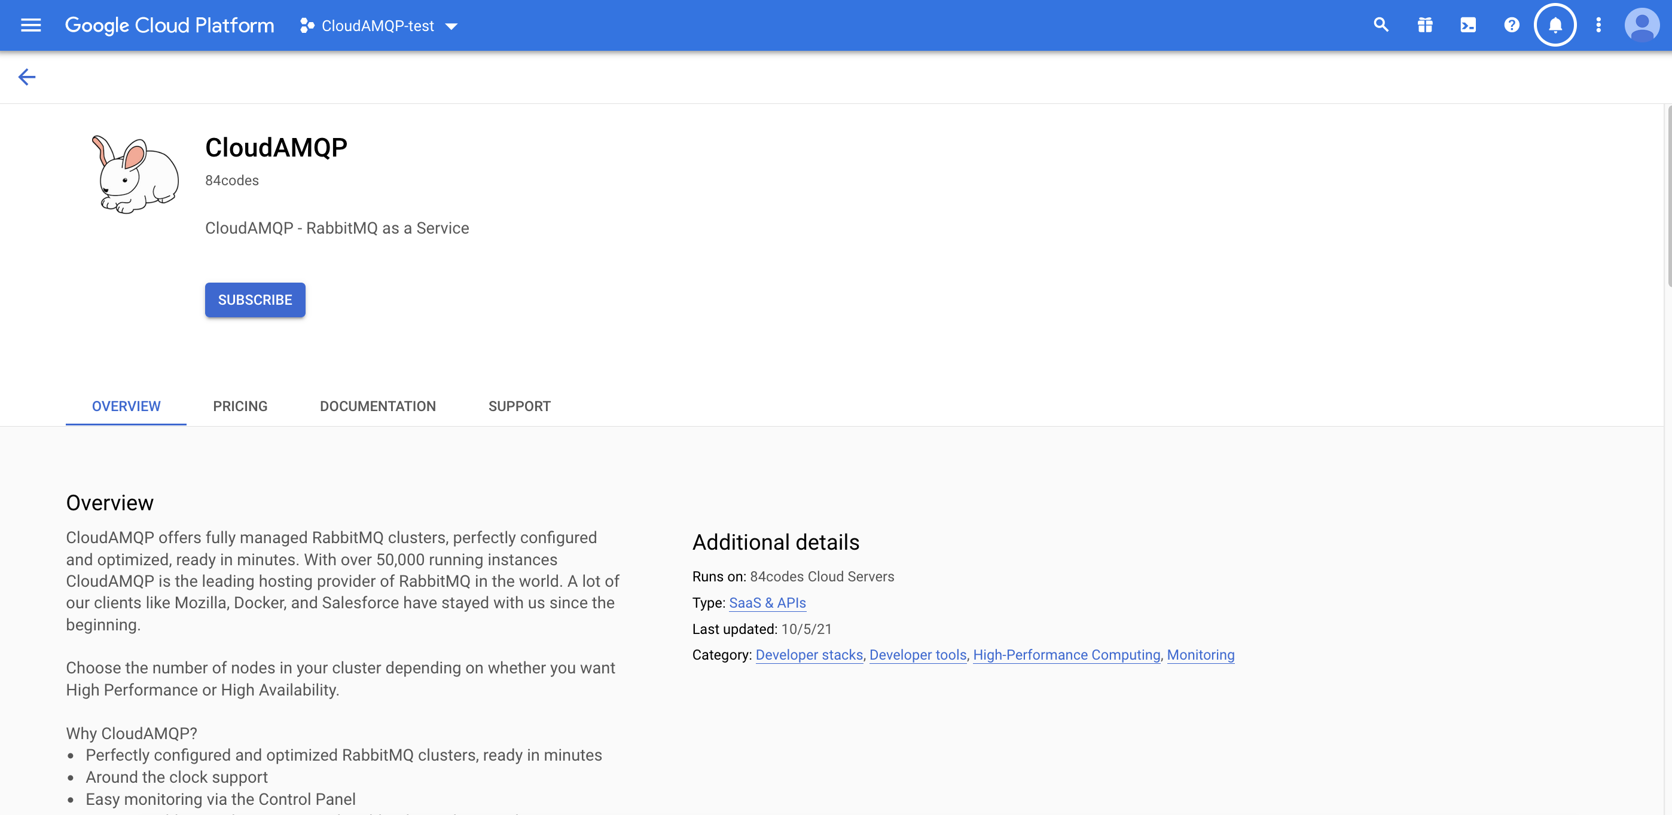
Task: Go back with the arrow icon
Action: (x=27, y=77)
